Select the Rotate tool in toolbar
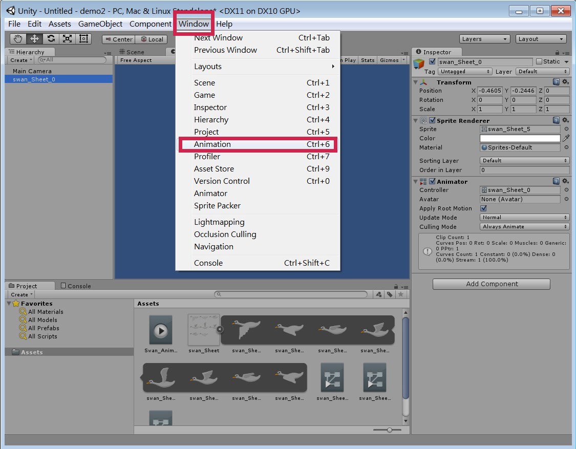The image size is (576, 449). point(51,38)
